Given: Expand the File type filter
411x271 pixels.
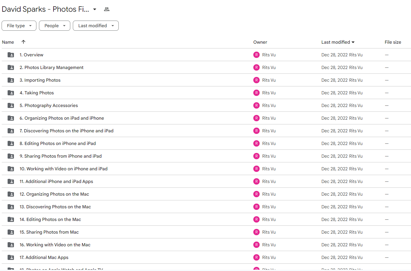Looking at the screenshot, I should [19, 26].
